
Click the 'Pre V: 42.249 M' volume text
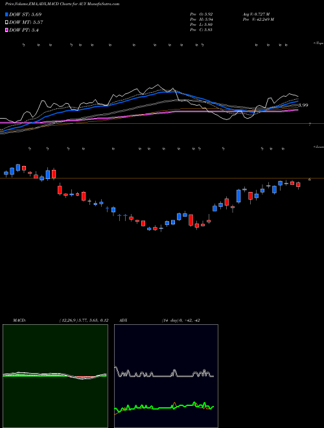pyautogui.click(x=258, y=19)
